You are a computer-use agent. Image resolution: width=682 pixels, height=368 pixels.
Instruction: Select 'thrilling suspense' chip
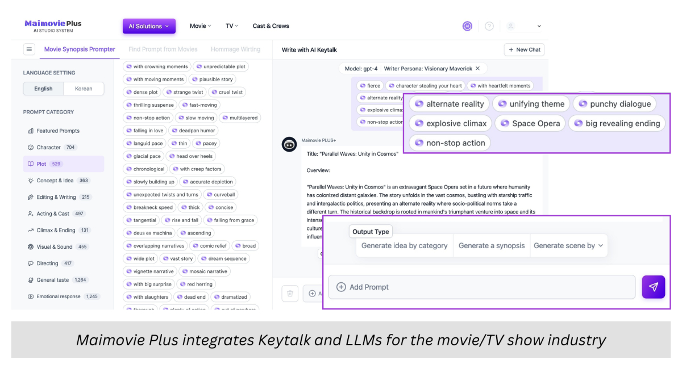coord(150,105)
